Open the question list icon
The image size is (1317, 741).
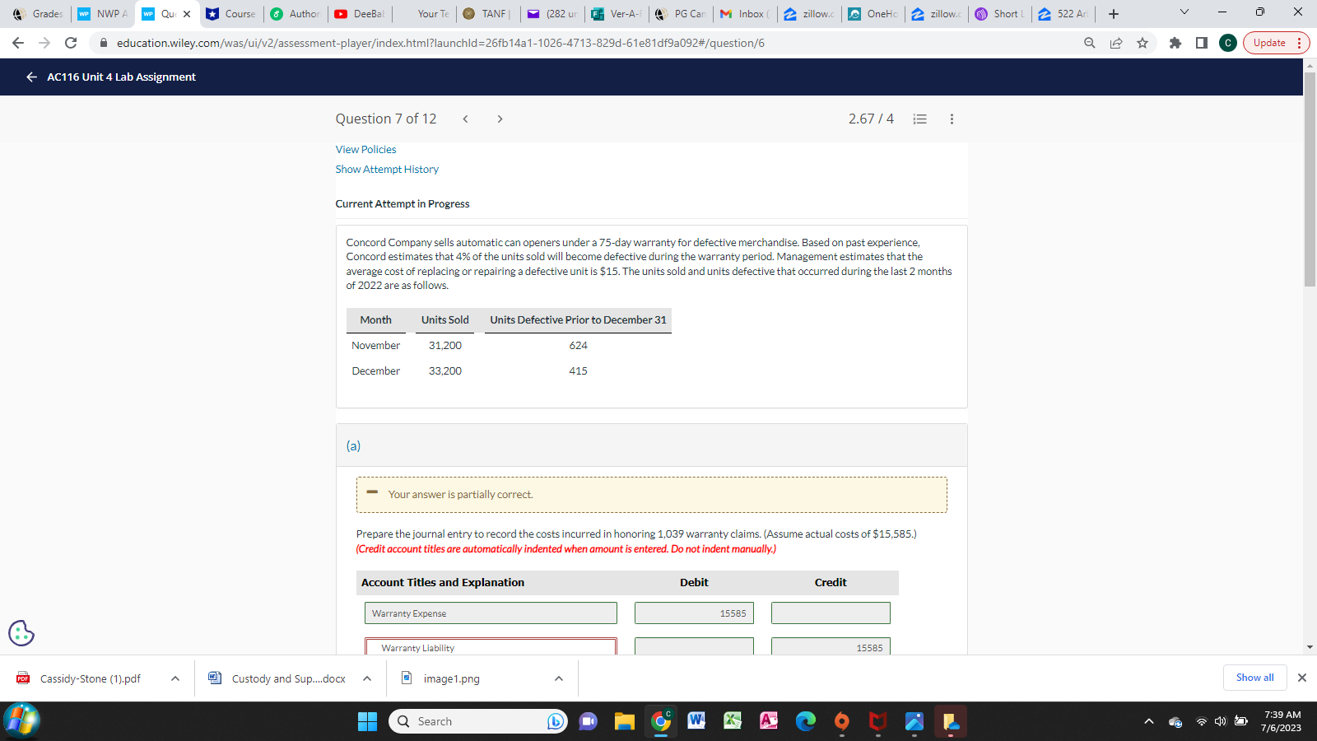pyautogui.click(x=920, y=119)
